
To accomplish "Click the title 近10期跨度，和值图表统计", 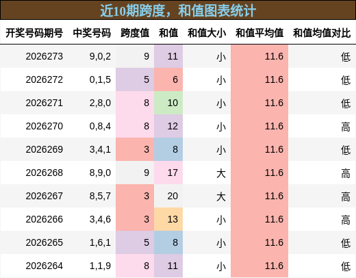I will [x=178, y=10].
